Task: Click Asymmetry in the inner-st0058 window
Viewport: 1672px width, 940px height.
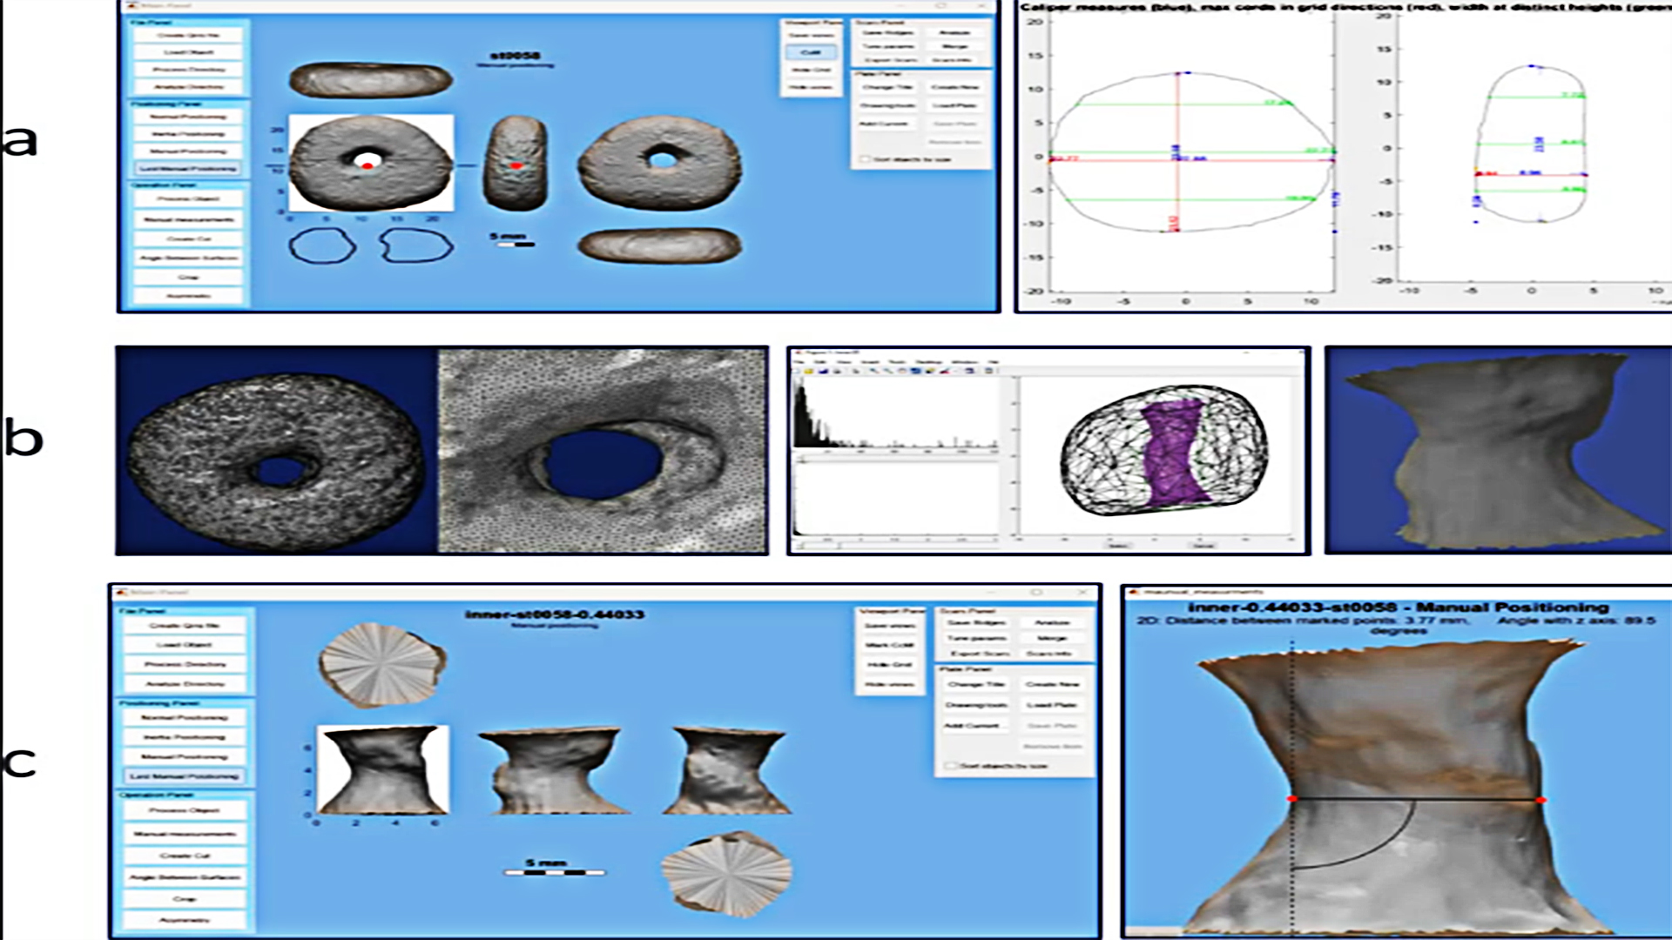Action: 185,920
